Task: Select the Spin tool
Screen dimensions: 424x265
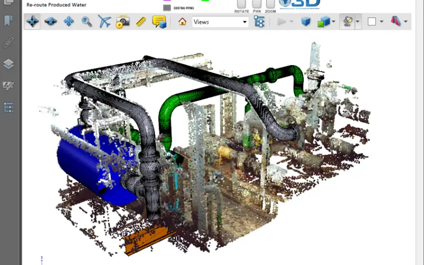Action: [50, 21]
